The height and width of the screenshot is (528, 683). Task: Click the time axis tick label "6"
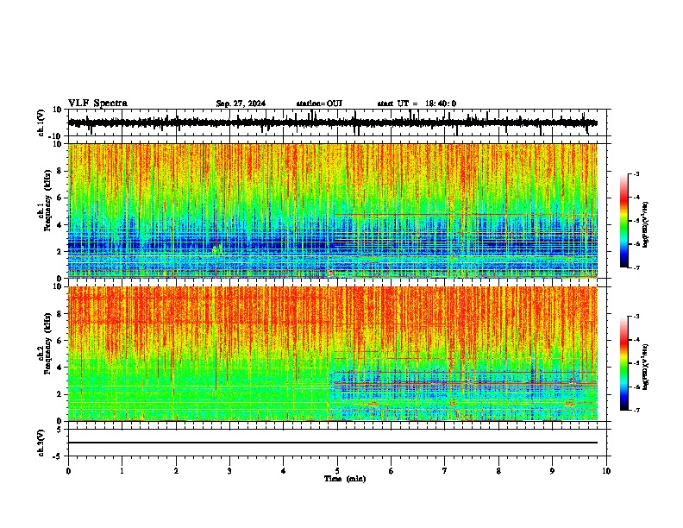tap(392, 471)
